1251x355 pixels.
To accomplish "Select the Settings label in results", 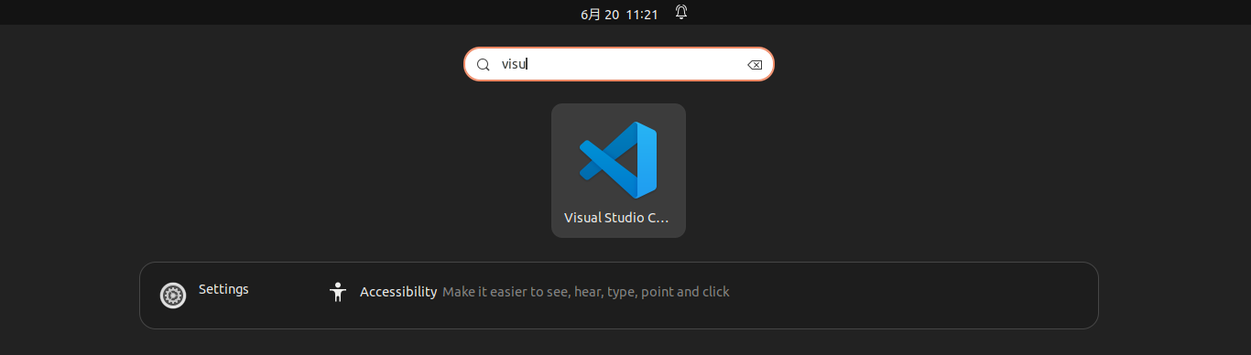I will [x=223, y=289].
